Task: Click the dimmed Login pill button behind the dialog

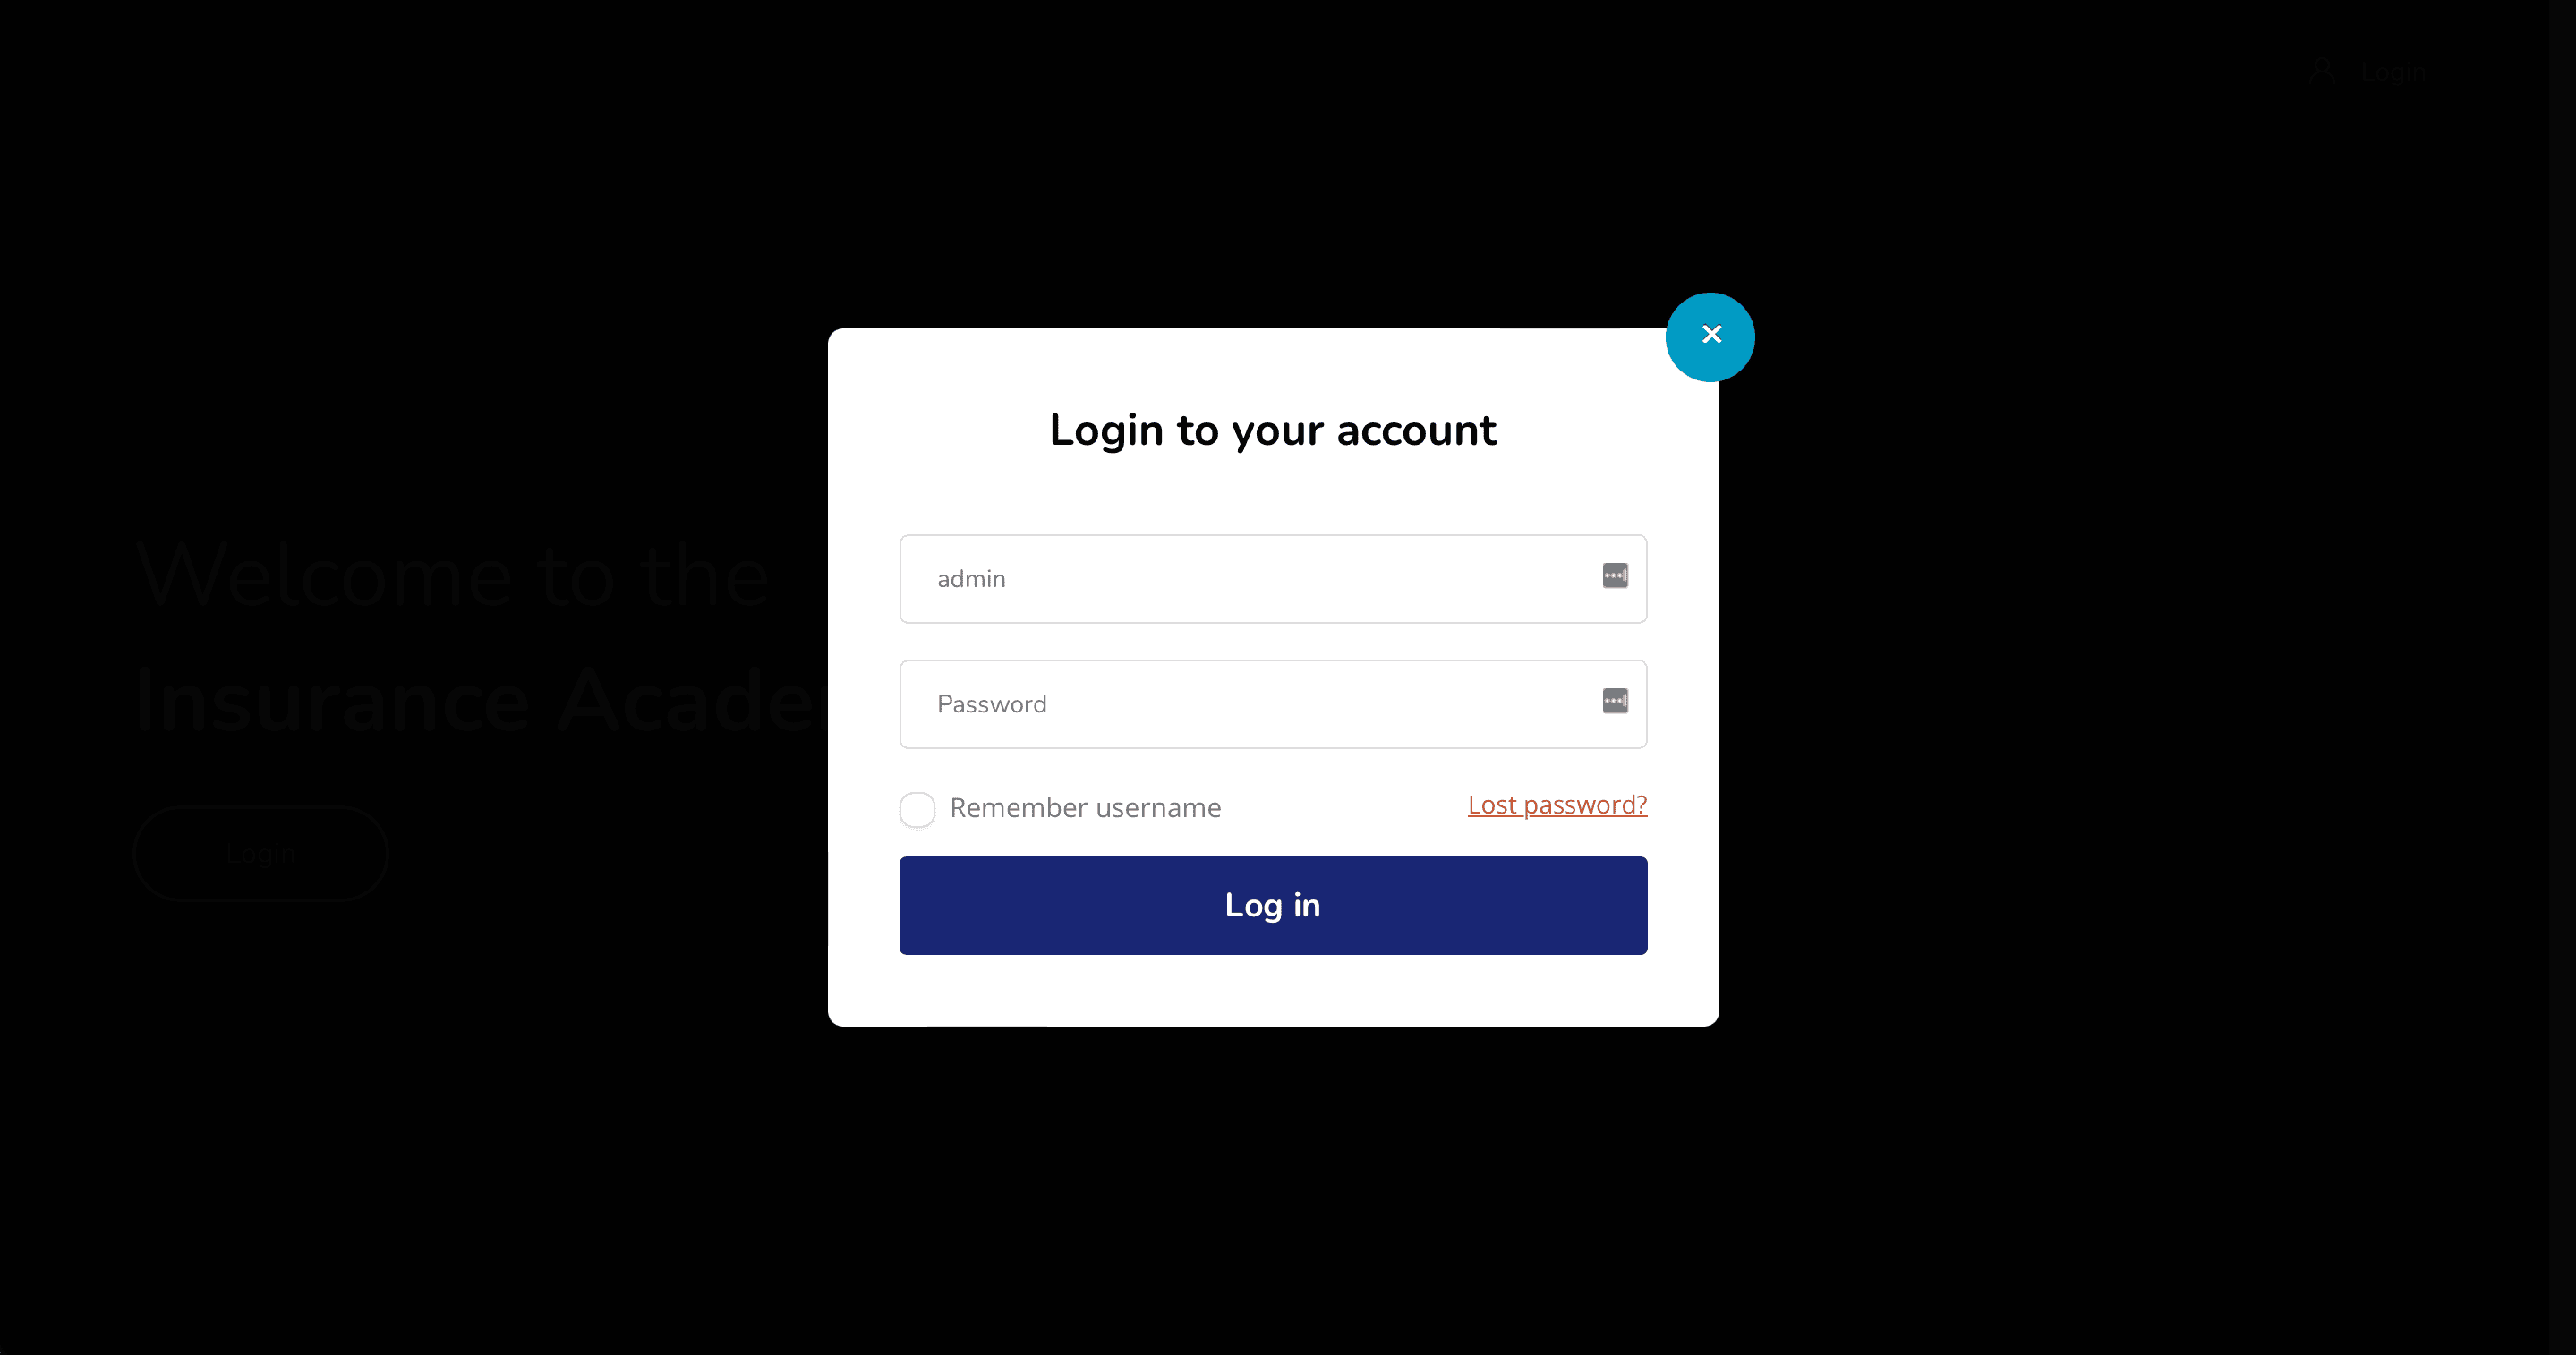Action: pos(261,853)
